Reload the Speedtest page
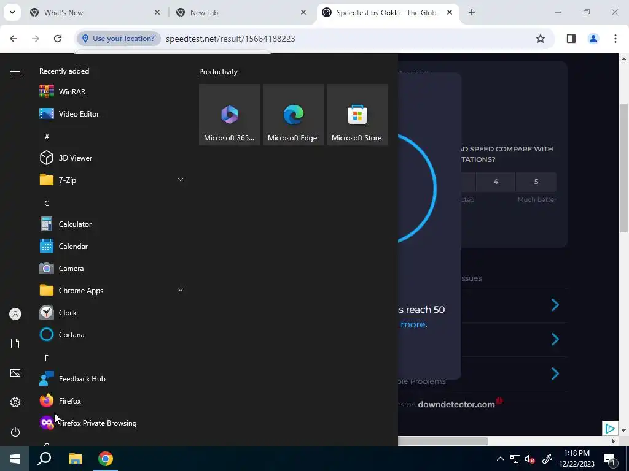This screenshot has height=471, width=629. click(x=58, y=39)
